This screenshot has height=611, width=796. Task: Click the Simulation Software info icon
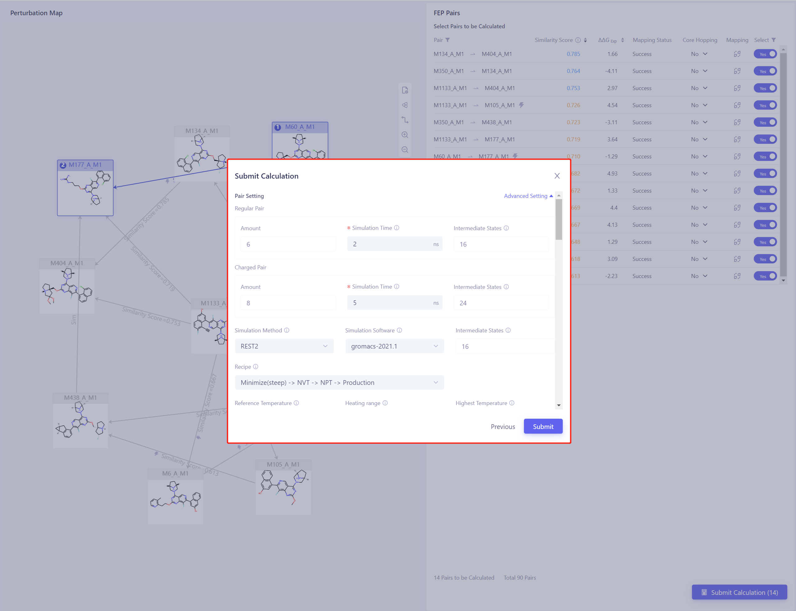[x=399, y=330]
